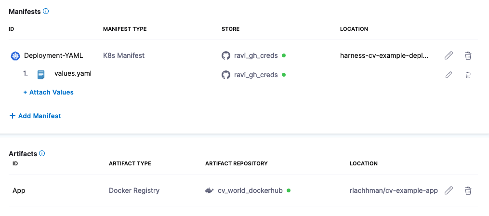This screenshot has height=216, width=489.
Task: Click the Artifacts info icon
Action: click(x=42, y=154)
